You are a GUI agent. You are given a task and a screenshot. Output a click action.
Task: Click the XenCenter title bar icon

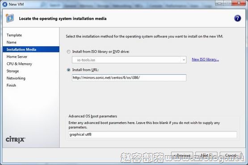pyautogui.click(x=5, y=4)
